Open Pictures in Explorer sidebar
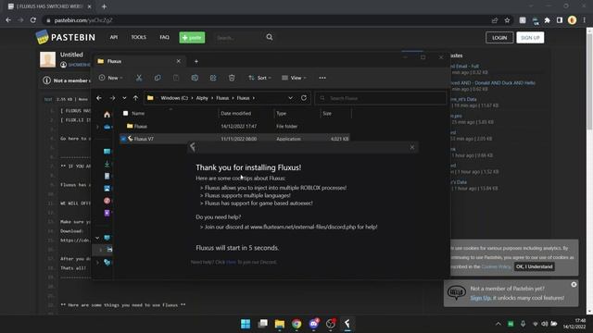This screenshot has width=593, height=333. (x=107, y=188)
